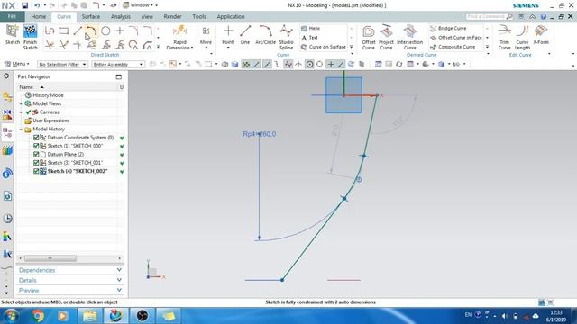The height and width of the screenshot is (324, 577).
Task: Open the Windows Start menu
Action: tap(11, 316)
